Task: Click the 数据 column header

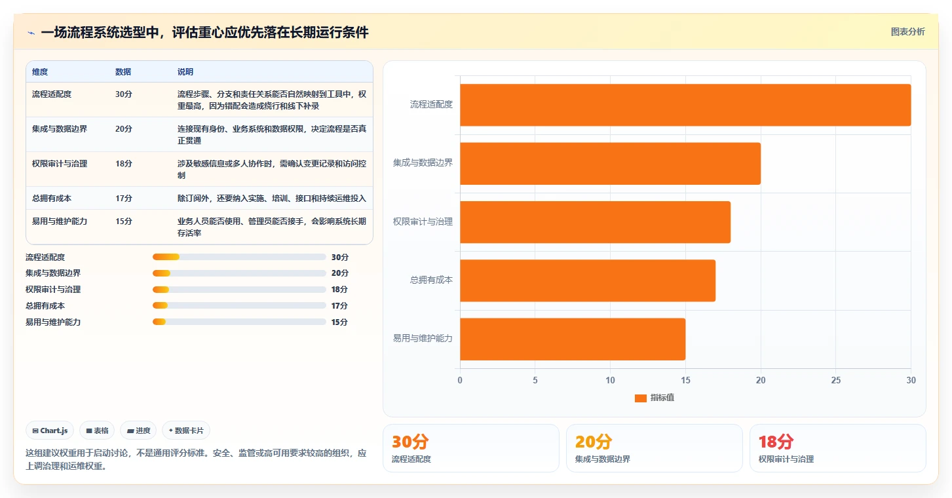Action: click(123, 71)
